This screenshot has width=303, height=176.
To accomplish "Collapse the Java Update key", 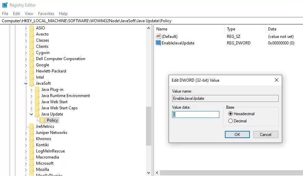I will tap(31, 114).
